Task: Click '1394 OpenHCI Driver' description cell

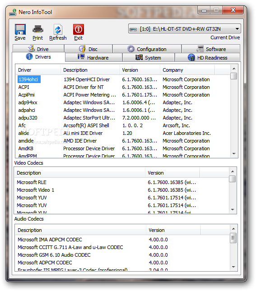Action: click(x=87, y=79)
